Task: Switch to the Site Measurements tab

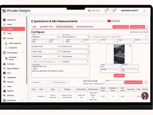Action: click(x=85, y=27)
